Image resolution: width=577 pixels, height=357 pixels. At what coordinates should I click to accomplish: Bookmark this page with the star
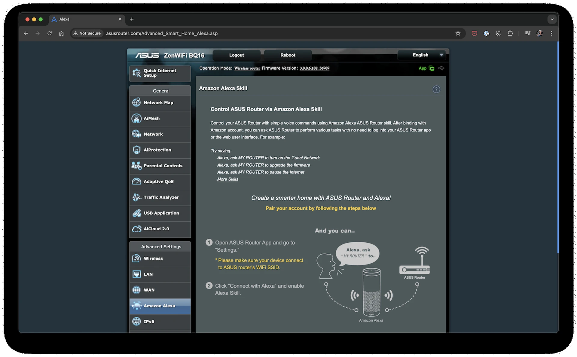click(458, 33)
